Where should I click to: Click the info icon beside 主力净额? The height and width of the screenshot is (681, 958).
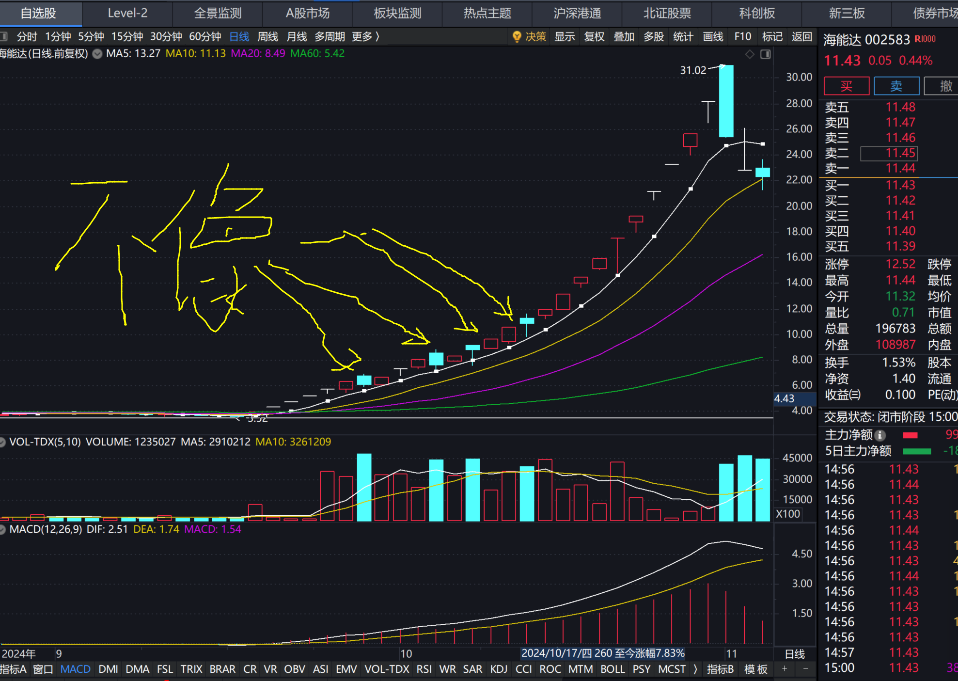[880, 435]
